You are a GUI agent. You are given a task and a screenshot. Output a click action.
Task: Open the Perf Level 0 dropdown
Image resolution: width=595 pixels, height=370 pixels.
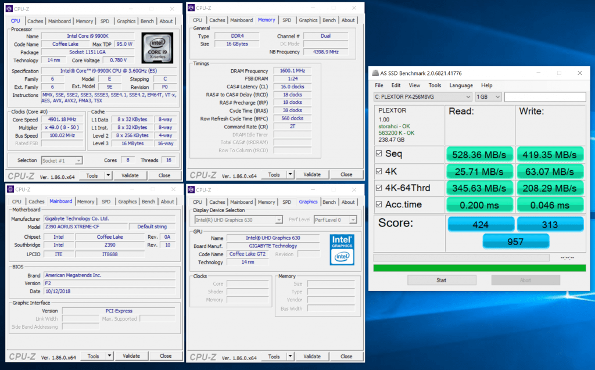(335, 220)
